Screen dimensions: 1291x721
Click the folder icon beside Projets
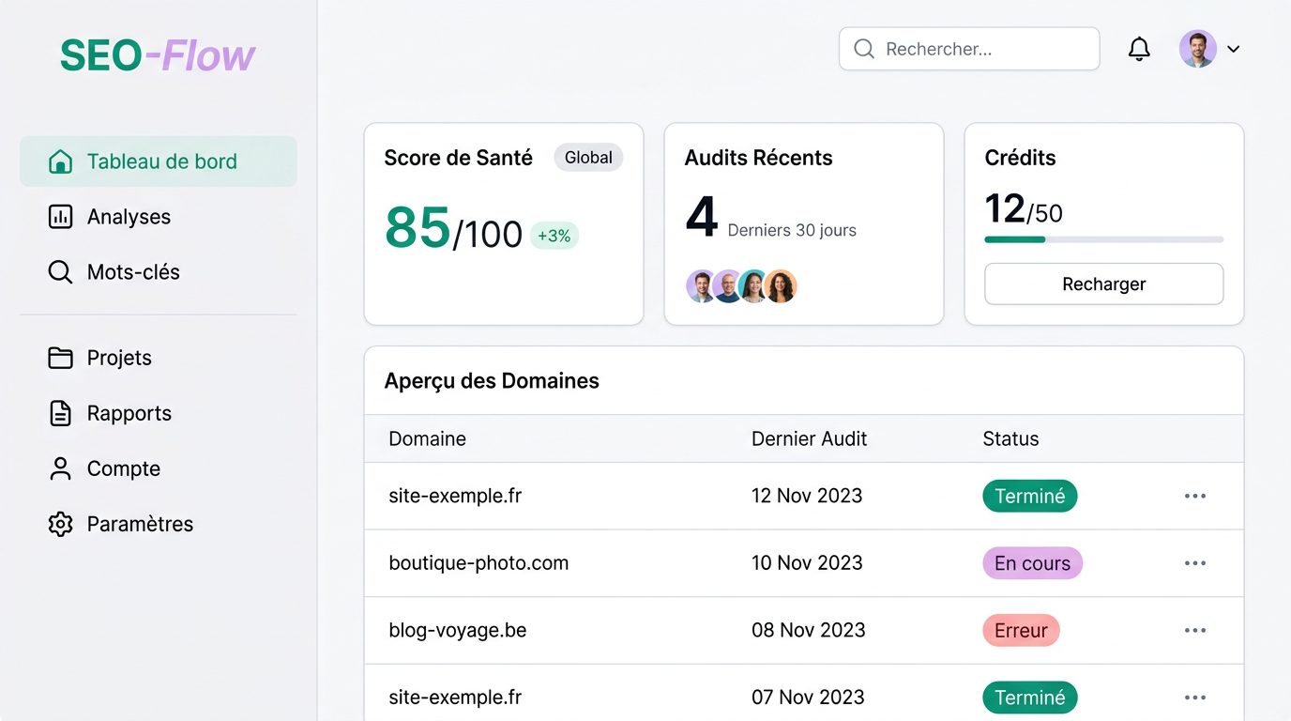(x=60, y=358)
